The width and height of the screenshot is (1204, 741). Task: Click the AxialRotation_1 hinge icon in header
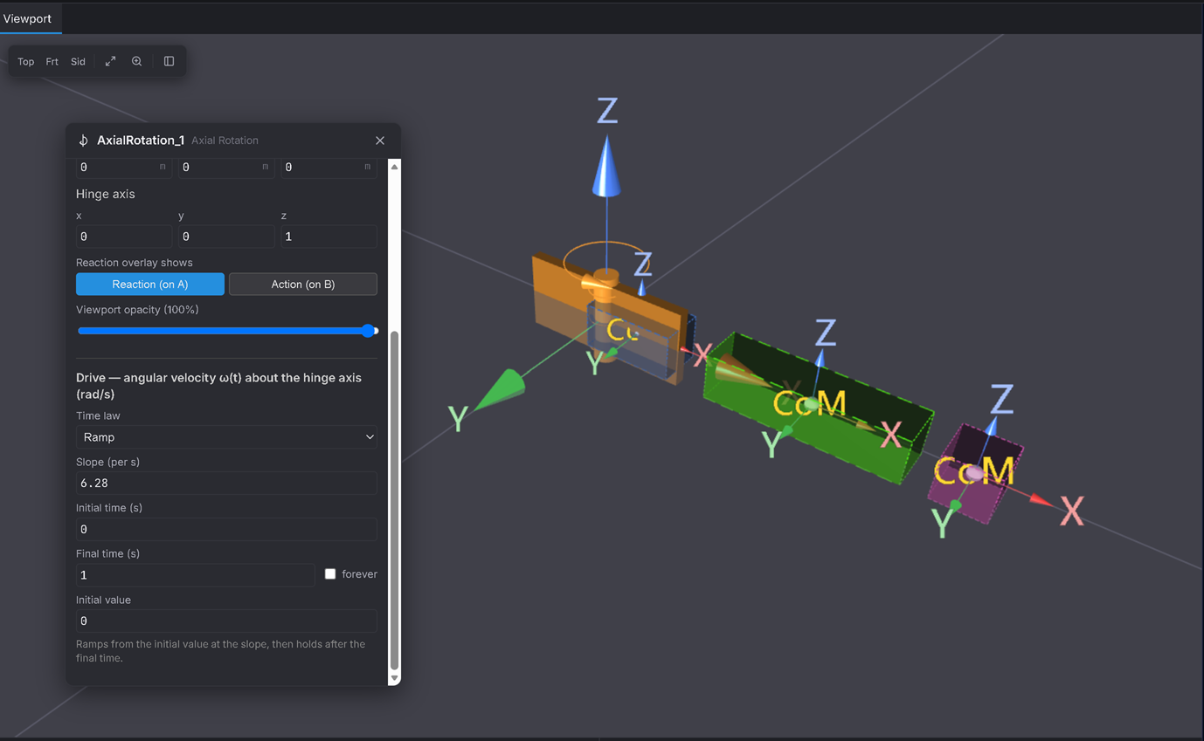pos(84,141)
